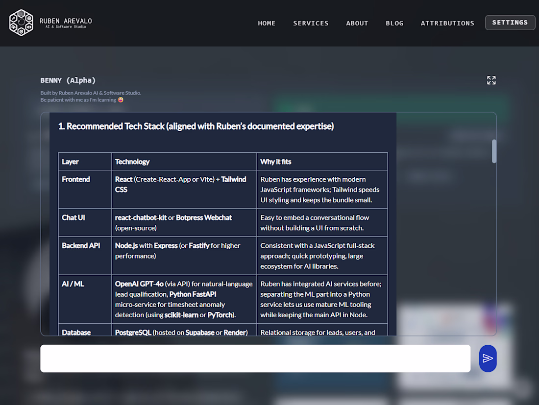Click 'Easy to embed a conversational flow' cell

point(322,223)
